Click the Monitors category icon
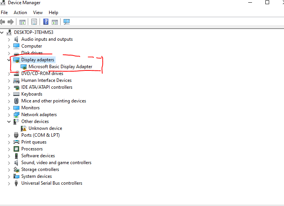 pos(16,108)
